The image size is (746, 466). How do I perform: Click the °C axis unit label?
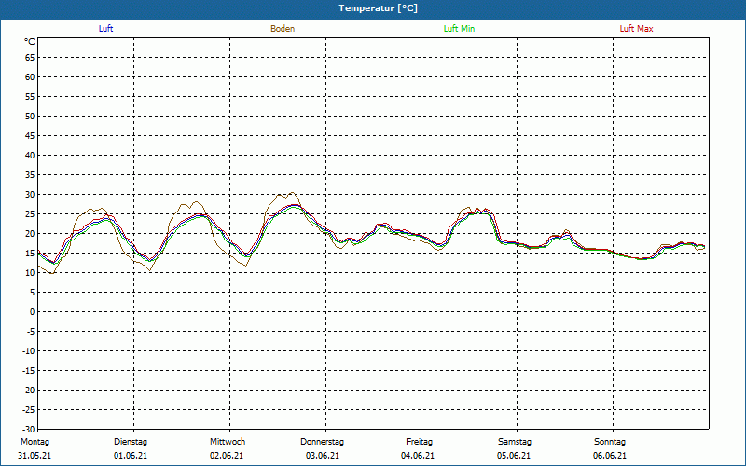[30, 42]
